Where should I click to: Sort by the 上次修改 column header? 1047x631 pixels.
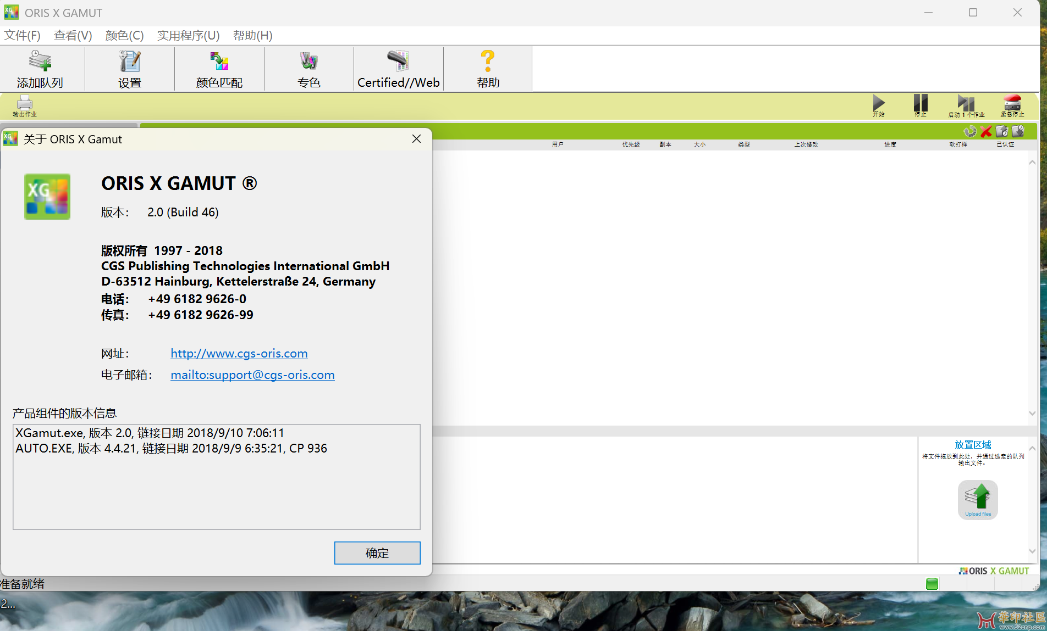tap(806, 144)
